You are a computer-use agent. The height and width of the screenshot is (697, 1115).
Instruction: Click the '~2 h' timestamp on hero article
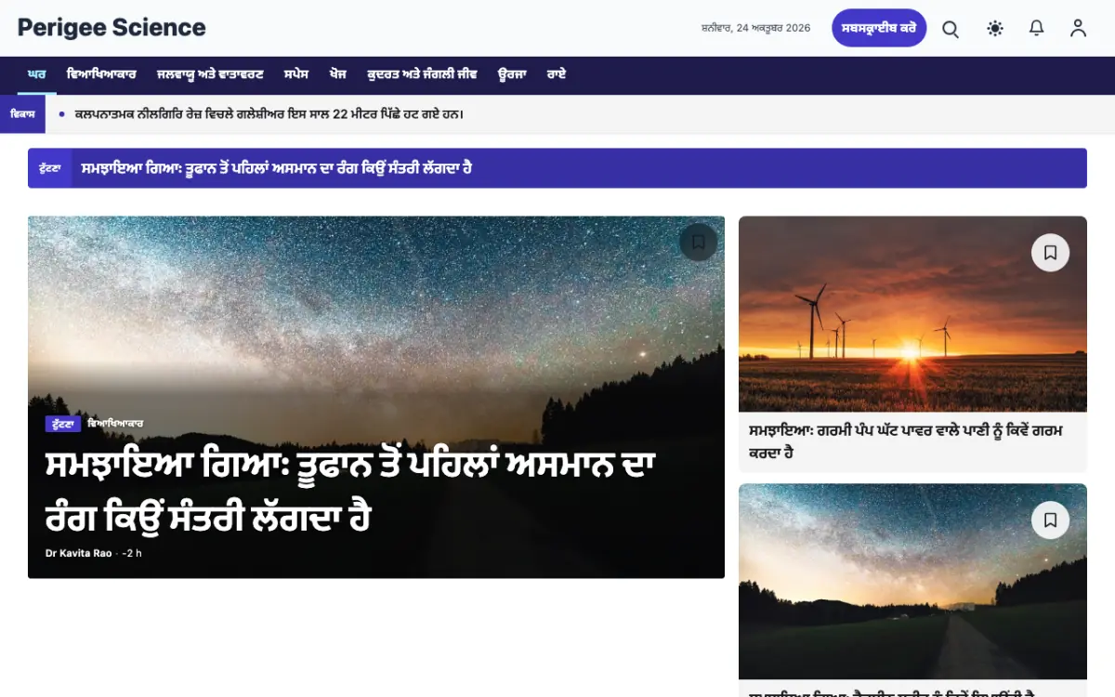[x=132, y=554]
